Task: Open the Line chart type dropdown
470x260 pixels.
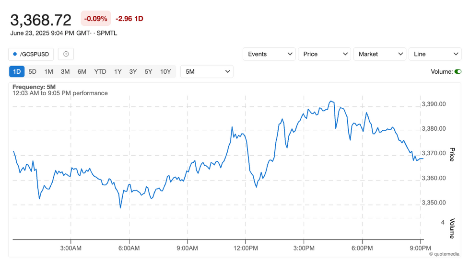Action: click(x=435, y=54)
